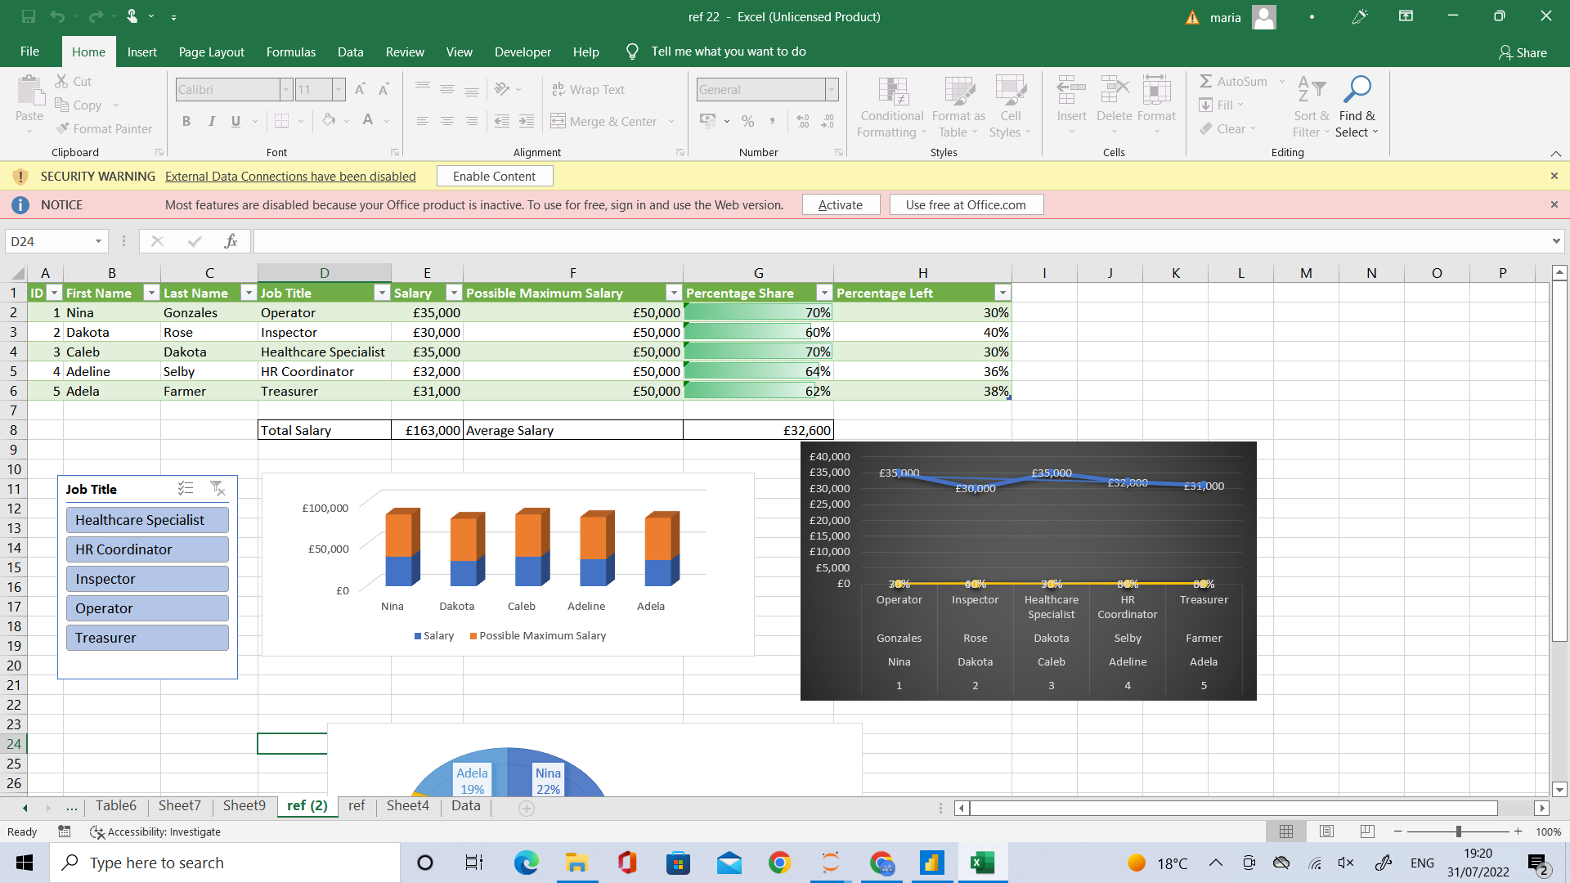Open the Font Name dropdown
The width and height of the screenshot is (1570, 883).
coord(285,89)
